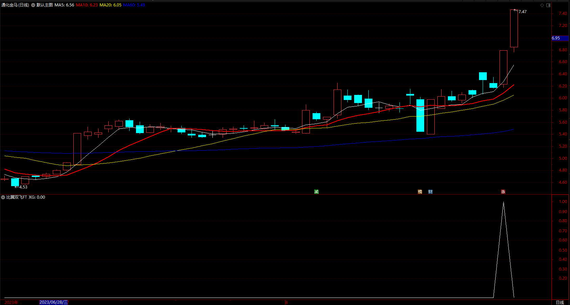Click the XG: 0.00 indicator value
This screenshot has width=570, height=305.
(37, 197)
